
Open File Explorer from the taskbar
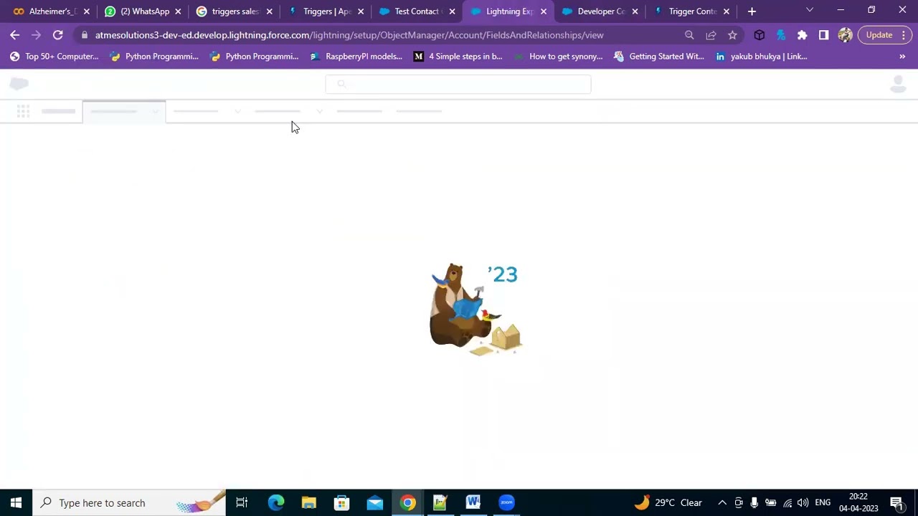point(309,502)
